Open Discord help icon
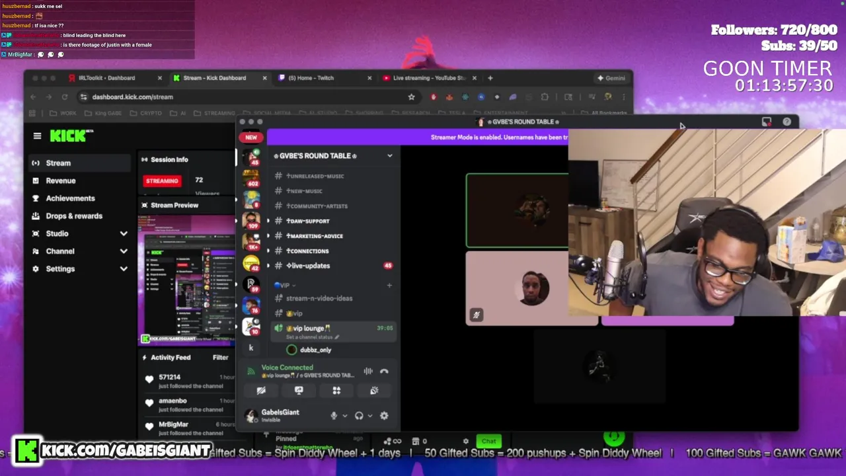The height and width of the screenshot is (476, 846). click(787, 122)
